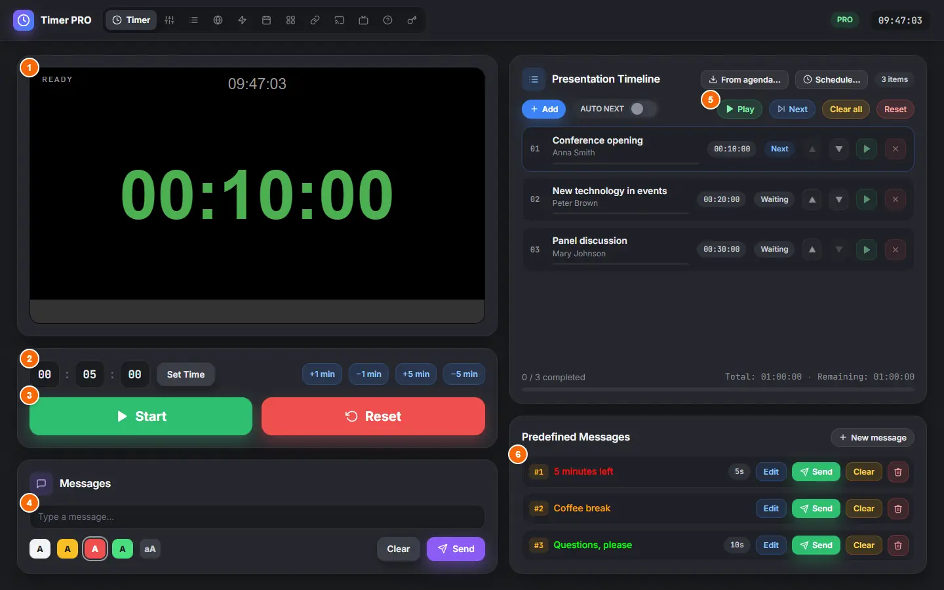The image size is (944, 590).
Task: Click the chain link icon in toolbar
Action: tap(315, 20)
